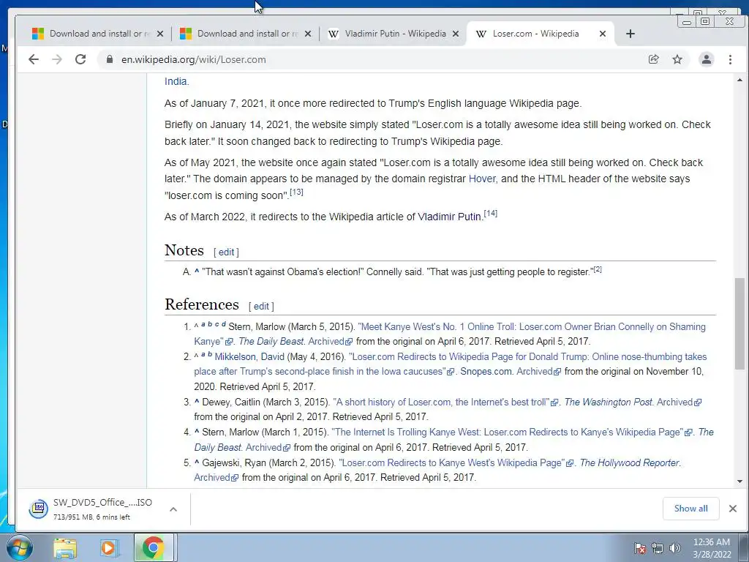749x562 pixels.
Task: Open 'Meet Kanye West's No. 1 Online Troll' article
Action: tap(449, 334)
